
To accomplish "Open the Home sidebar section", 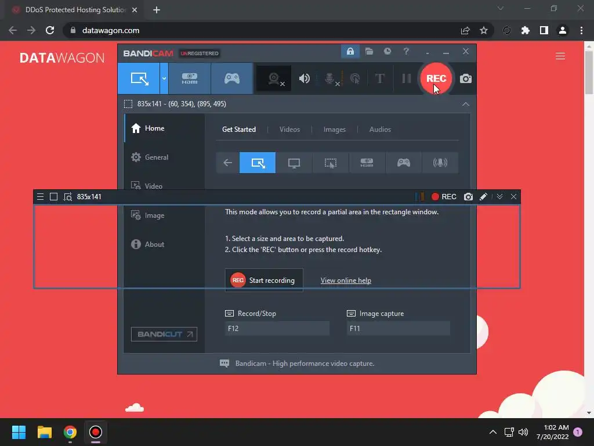I will pyautogui.click(x=164, y=128).
